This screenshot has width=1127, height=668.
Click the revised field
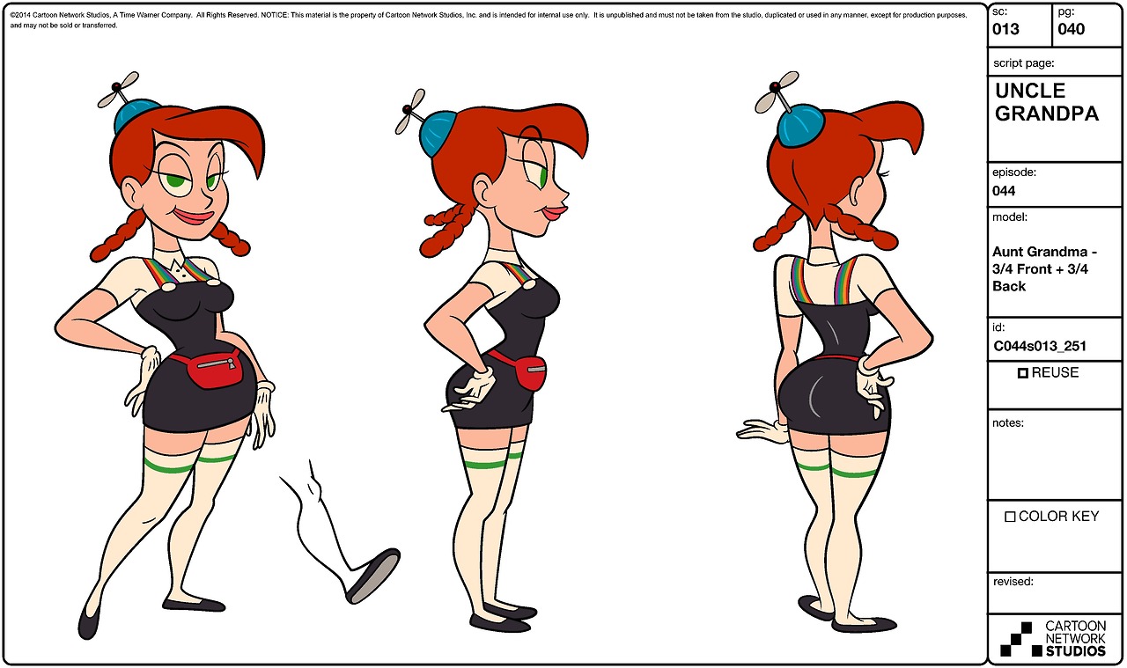coord(1055,593)
